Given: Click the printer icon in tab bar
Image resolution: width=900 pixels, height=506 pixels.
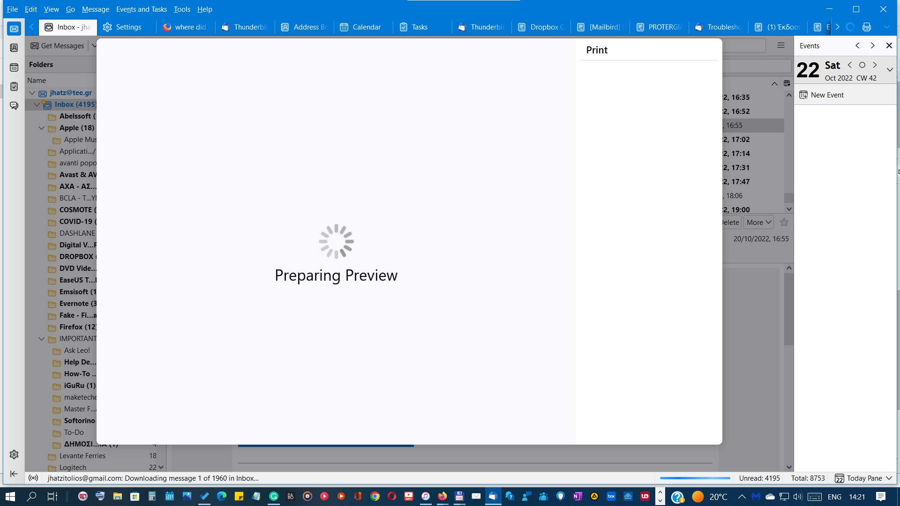Looking at the screenshot, I should [867, 27].
